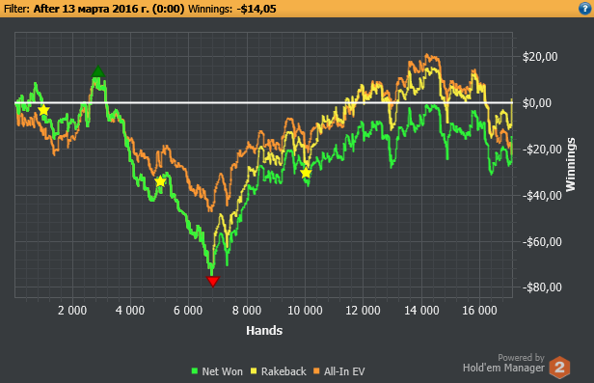Select the yellow star marker near 10 000 hands
Image resolution: width=594 pixels, height=383 pixels.
(306, 173)
